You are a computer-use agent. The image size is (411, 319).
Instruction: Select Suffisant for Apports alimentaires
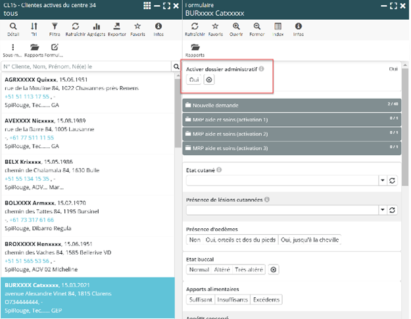point(202,300)
